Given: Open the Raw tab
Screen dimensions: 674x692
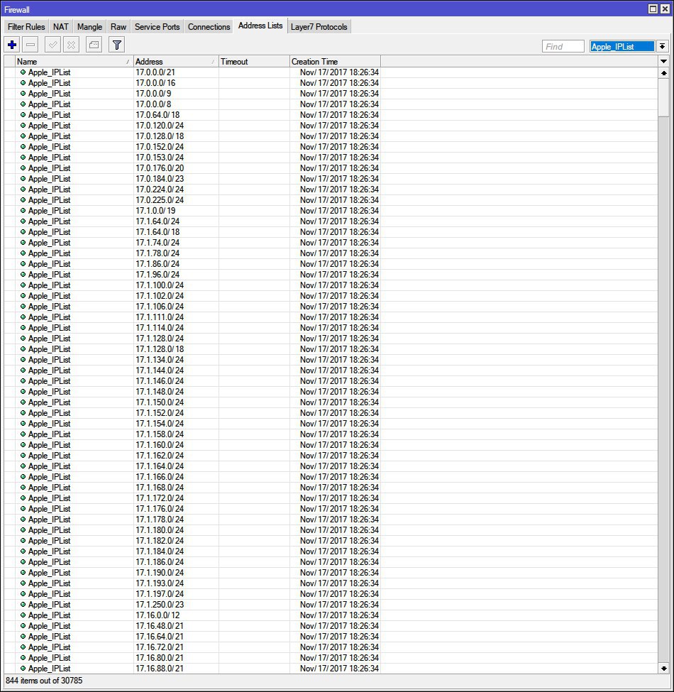Looking at the screenshot, I should (x=118, y=26).
